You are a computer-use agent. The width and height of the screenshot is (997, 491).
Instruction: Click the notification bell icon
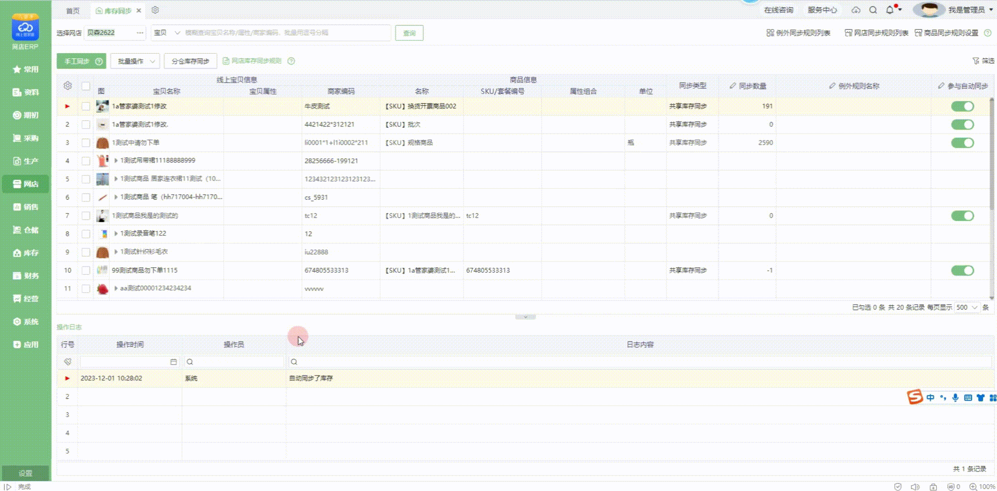point(889,10)
